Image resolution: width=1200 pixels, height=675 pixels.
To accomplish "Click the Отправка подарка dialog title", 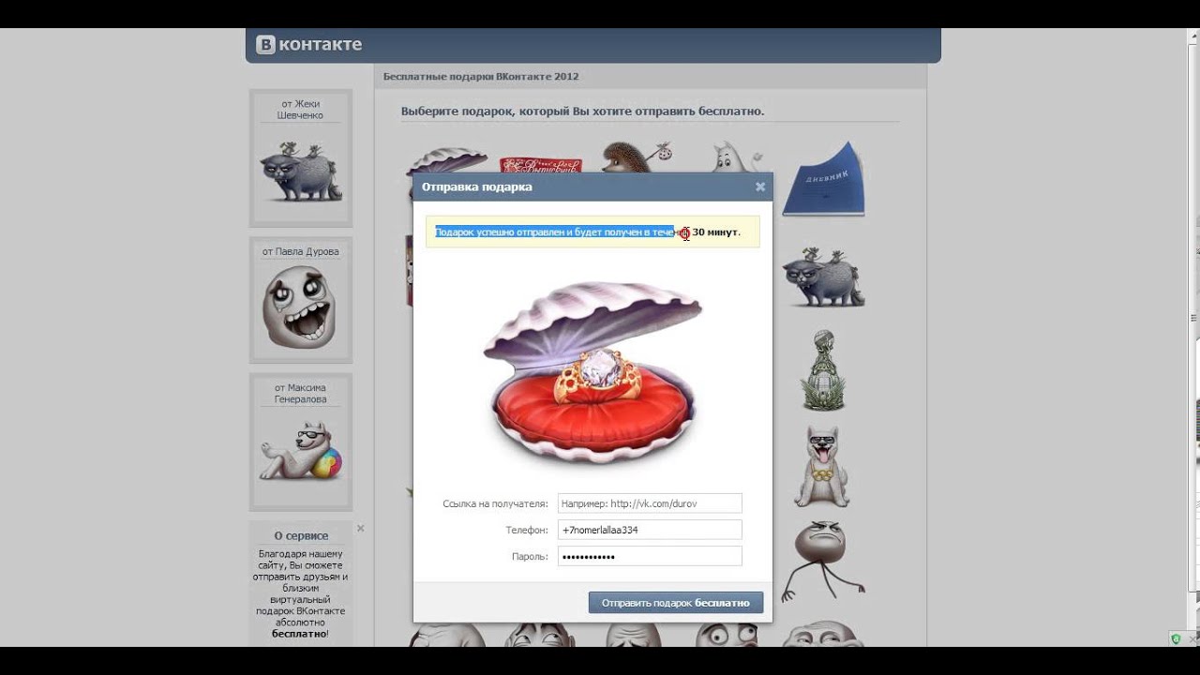I will (476, 187).
